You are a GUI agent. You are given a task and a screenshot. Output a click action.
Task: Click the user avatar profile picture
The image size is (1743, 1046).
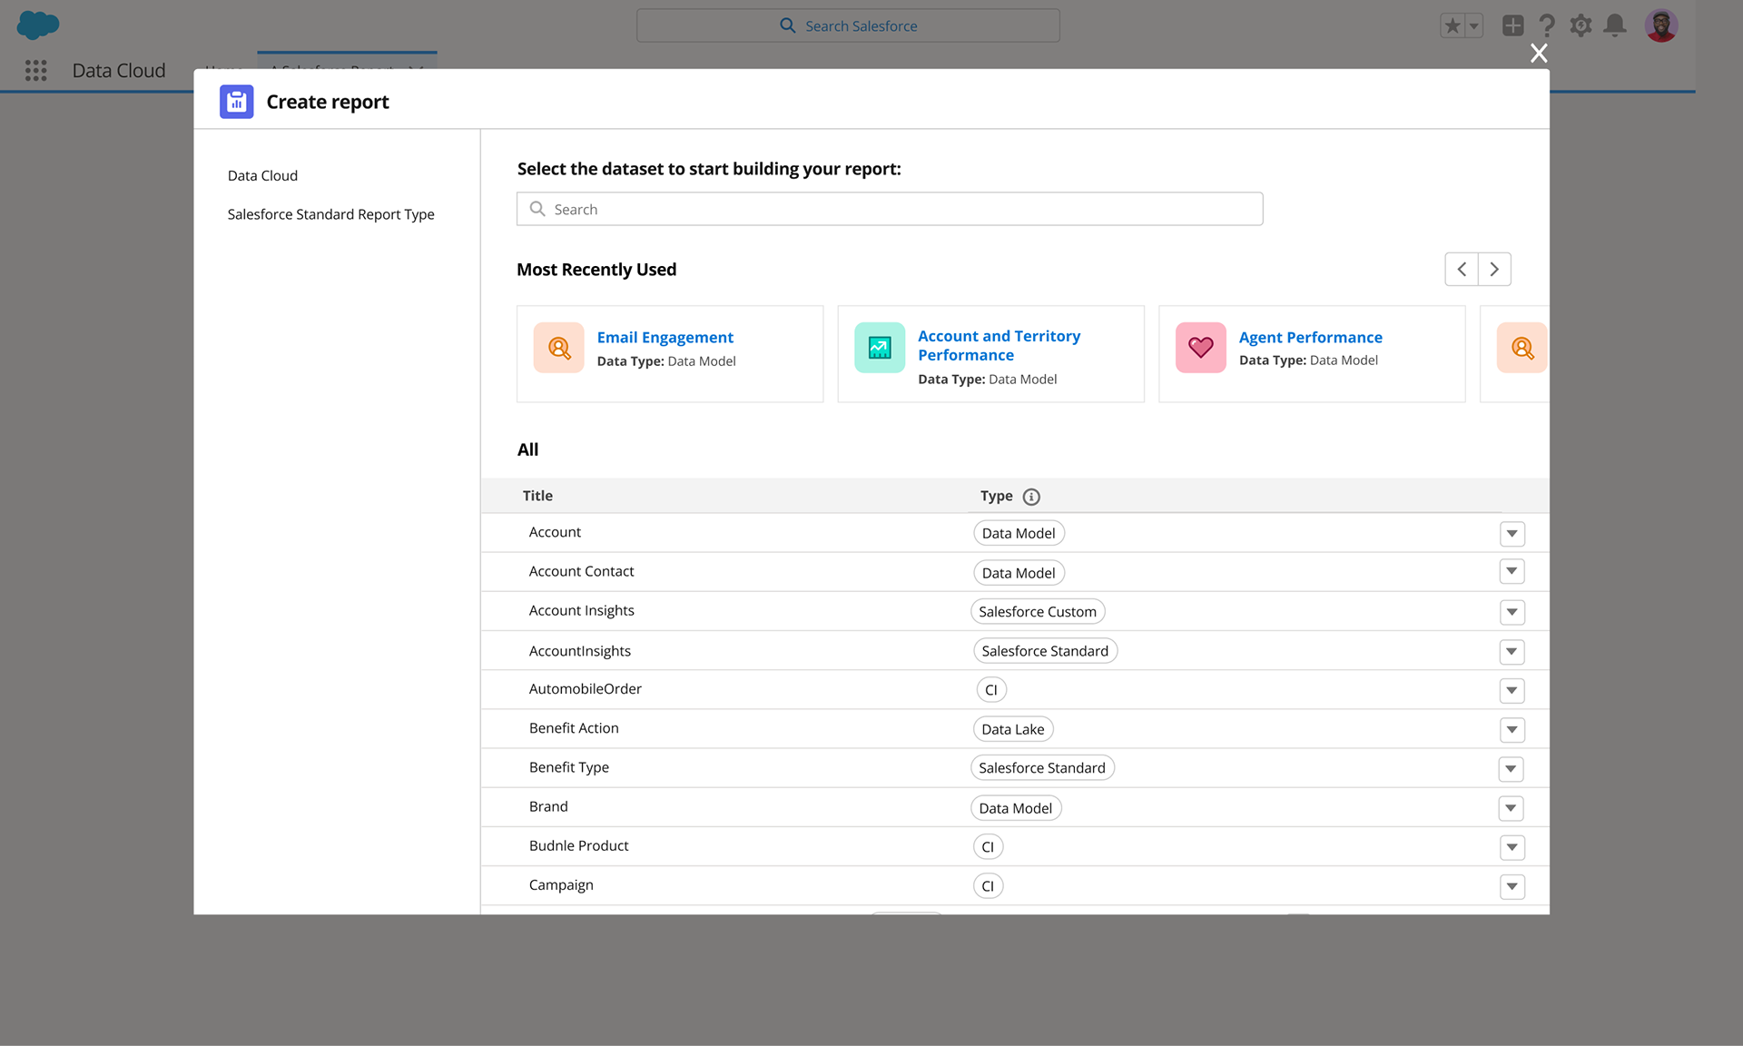click(1661, 25)
